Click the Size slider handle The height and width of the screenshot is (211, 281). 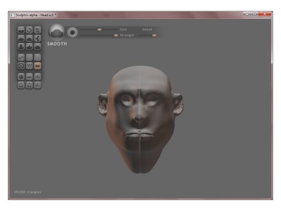point(99,30)
